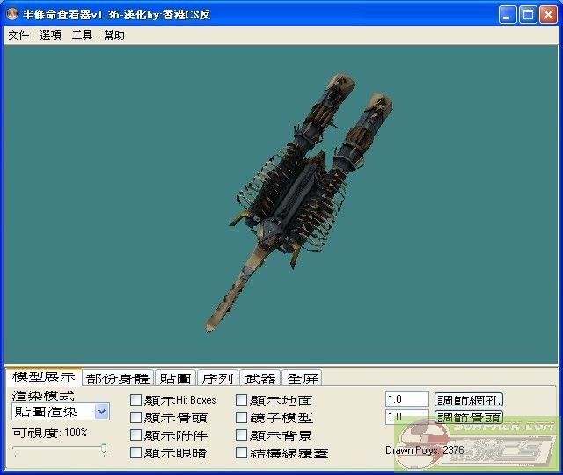Switch to the 貼圖 tab

click(x=175, y=378)
